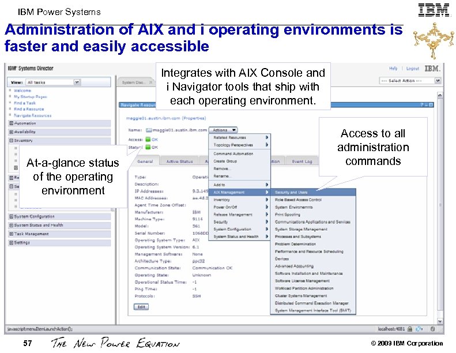Collapse the Inventory section
The image size is (456, 353).
12,140
